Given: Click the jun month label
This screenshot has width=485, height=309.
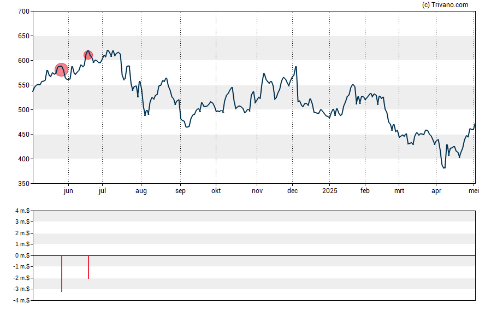Looking at the screenshot, I should tap(68, 191).
